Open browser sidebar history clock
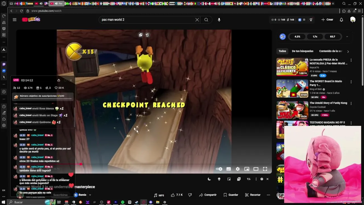This screenshot has width=364, height=205. pyautogui.click(x=4, y=106)
